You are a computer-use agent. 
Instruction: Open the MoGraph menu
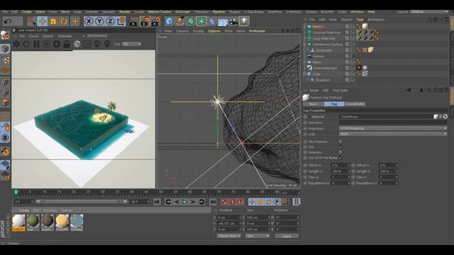point(183,12)
